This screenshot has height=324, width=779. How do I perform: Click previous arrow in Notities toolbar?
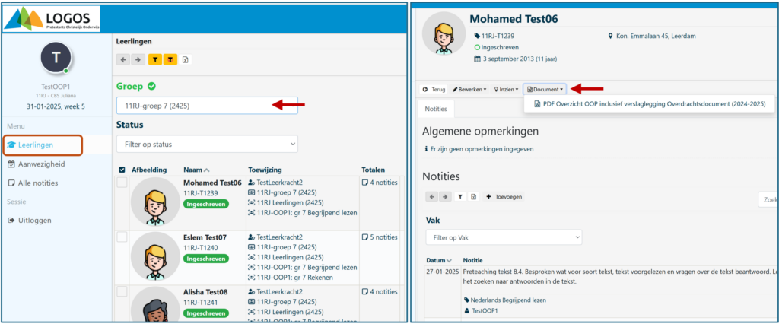(x=432, y=197)
